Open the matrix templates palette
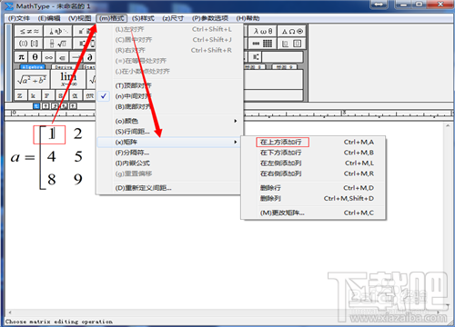 [x=263, y=44]
